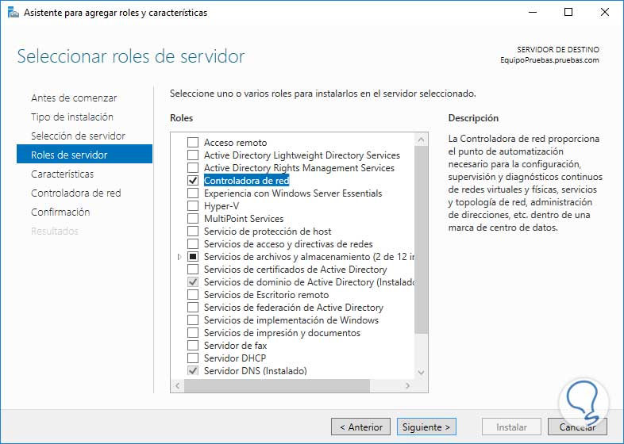Check the Acceso remoto role checkbox
This screenshot has width=624, height=444.
(x=193, y=142)
